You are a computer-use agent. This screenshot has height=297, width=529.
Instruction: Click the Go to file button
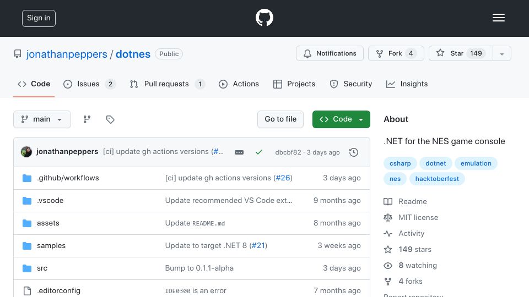click(280, 119)
